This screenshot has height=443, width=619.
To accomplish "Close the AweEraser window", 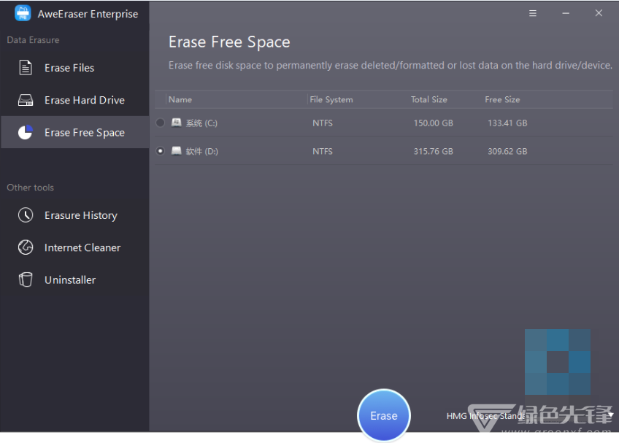I will click(x=599, y=13).
